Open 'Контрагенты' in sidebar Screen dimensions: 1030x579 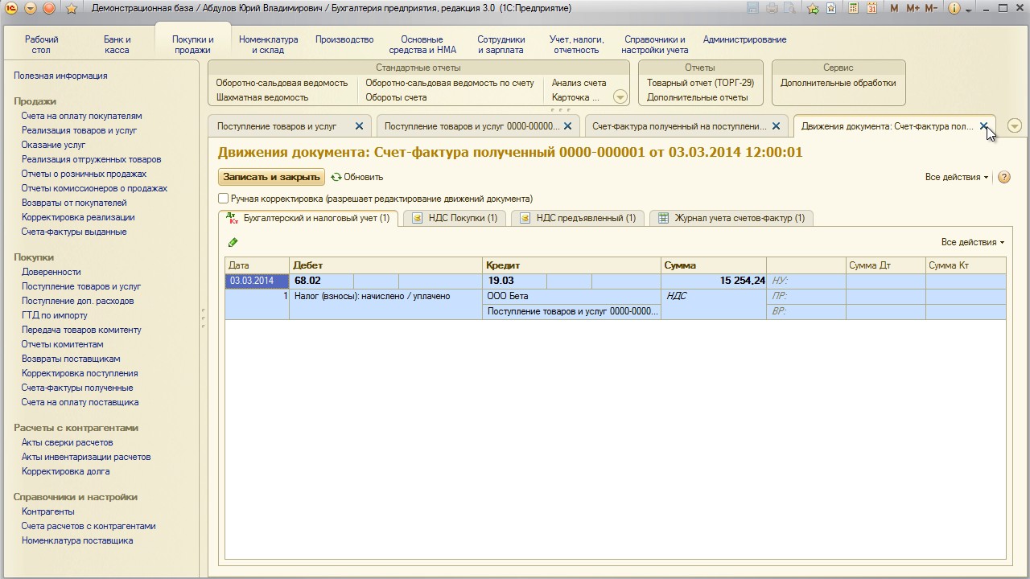48,511
